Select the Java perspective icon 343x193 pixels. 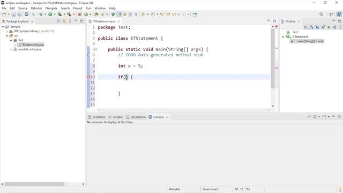pyautogui.click(x=339, y=14)
